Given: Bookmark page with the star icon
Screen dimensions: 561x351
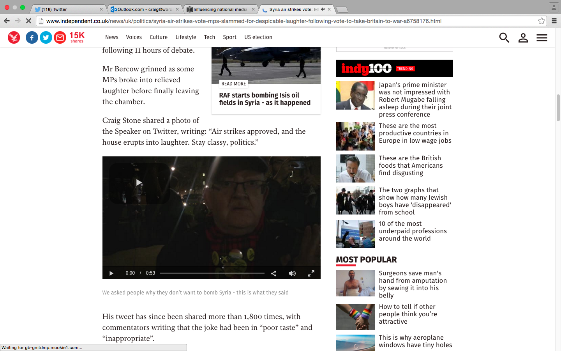Looking at the screenshot, I should (542, 21).
